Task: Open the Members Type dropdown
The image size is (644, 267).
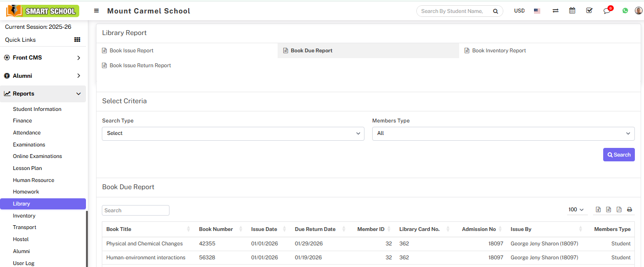Action: pos(503,133)
